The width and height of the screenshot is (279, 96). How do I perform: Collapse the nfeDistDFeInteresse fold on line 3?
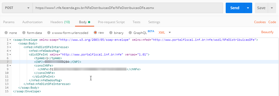point(10,47)
